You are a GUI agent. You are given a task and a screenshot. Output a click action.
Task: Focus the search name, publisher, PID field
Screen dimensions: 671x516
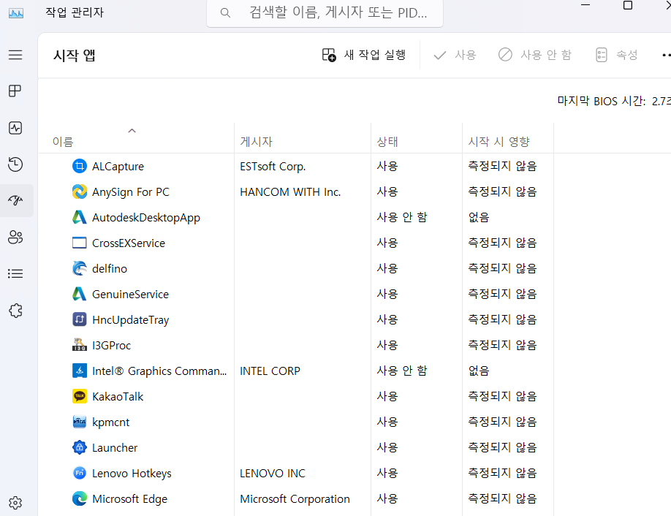325,13
